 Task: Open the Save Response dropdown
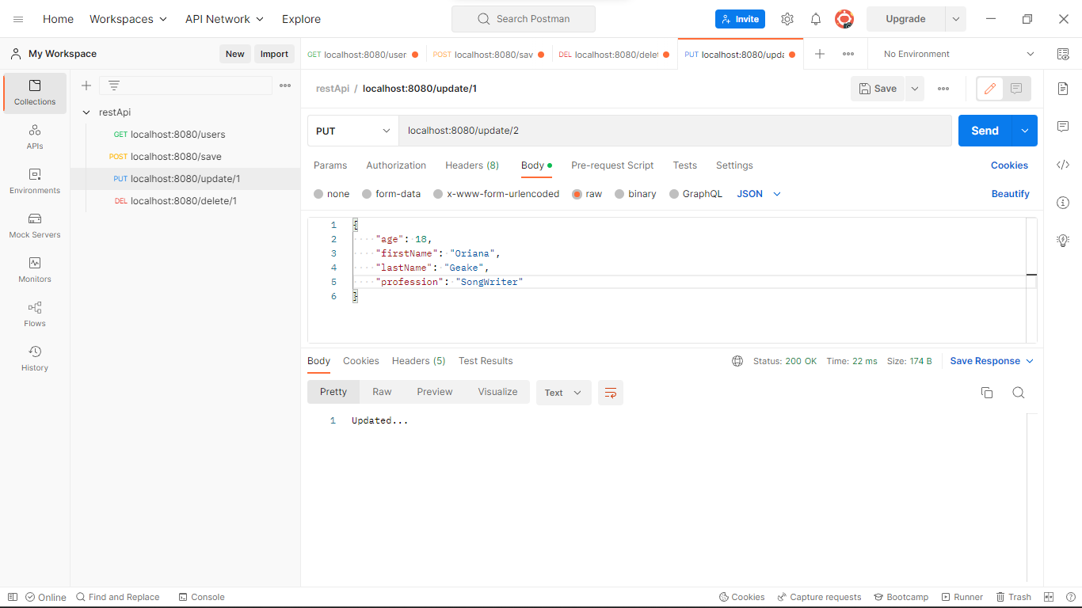[992, 361]
